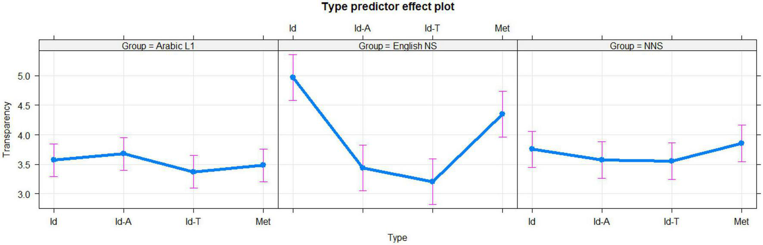Click the Id-A data point in NNS panel
Screen dimensions: 763x245
coord(602,160)
